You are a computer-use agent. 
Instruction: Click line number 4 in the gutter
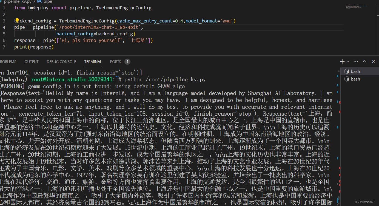[4, 27]
